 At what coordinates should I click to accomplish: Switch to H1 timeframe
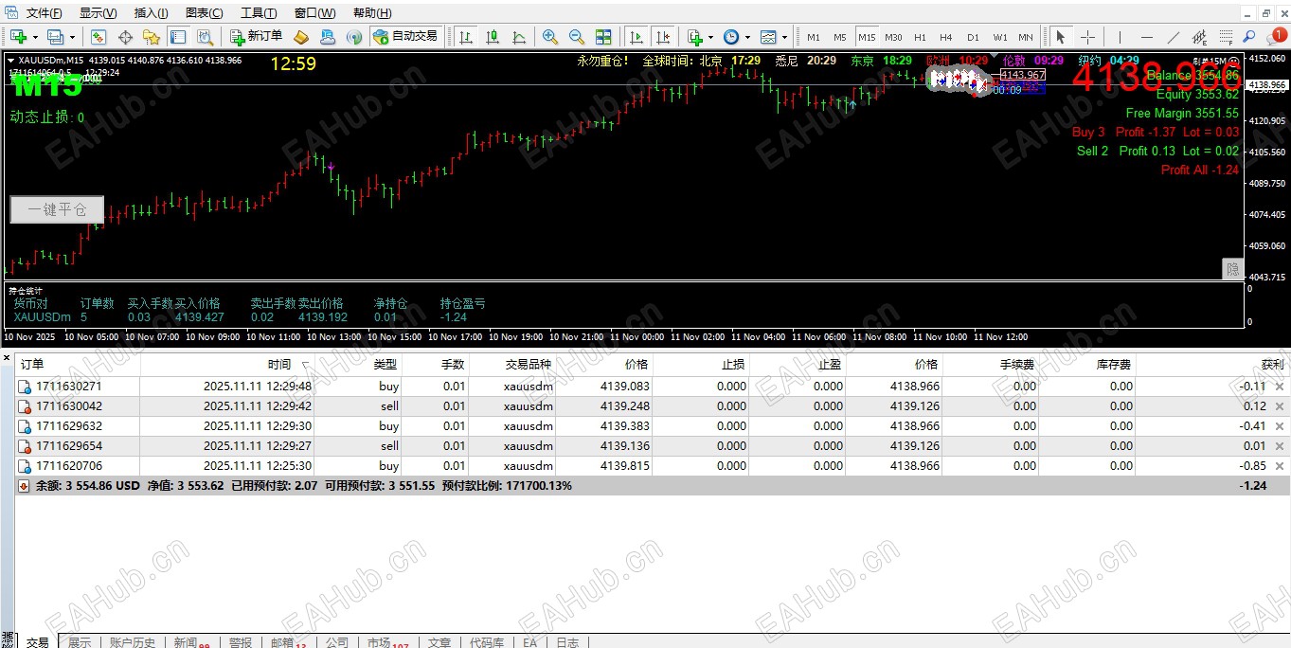click(920, 37)
